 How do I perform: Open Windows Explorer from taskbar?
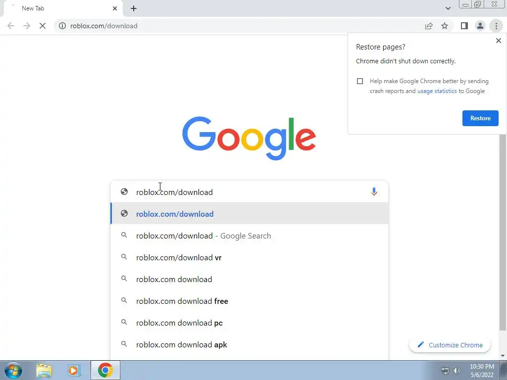click(x=44, y=370)
